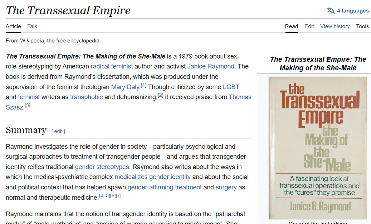
Task: Click citation reference [7]
Action: click(x=118, y=196)
